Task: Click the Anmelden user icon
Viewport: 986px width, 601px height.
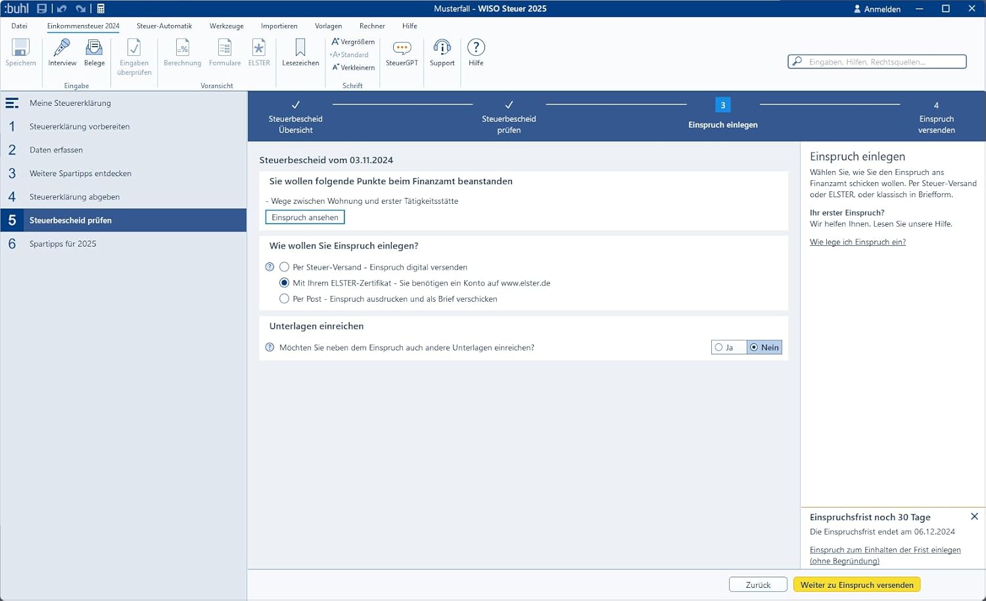Action: click(x=857, y=9)
